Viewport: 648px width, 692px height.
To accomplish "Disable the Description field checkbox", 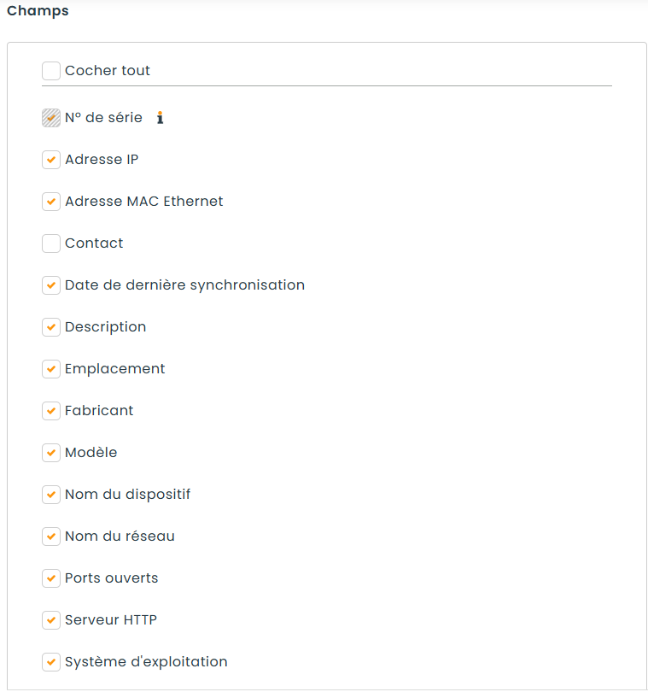I will [51, 327].
